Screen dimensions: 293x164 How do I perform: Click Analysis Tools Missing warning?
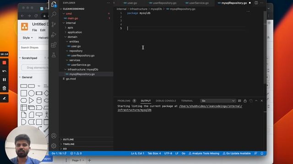[x=204, y=154]
